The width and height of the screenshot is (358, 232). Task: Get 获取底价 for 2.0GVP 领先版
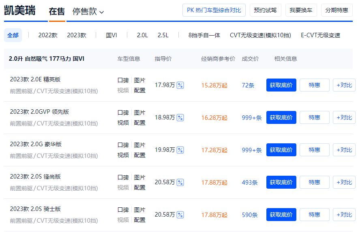point(281,117)
